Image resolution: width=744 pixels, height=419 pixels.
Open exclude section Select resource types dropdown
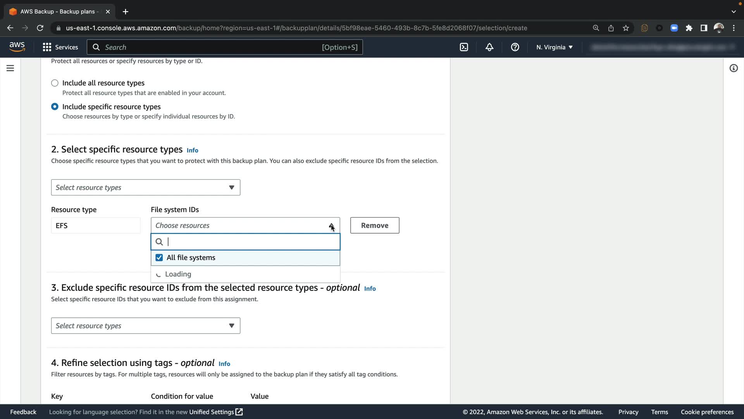(x=146, y=326)
